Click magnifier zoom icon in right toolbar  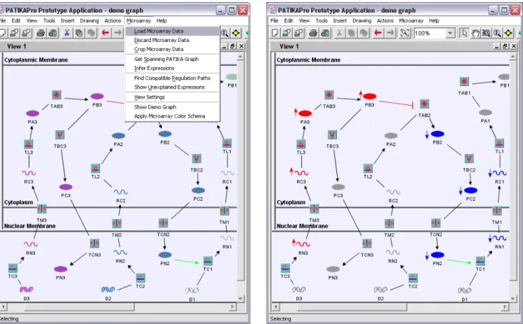tap(497, 33)
